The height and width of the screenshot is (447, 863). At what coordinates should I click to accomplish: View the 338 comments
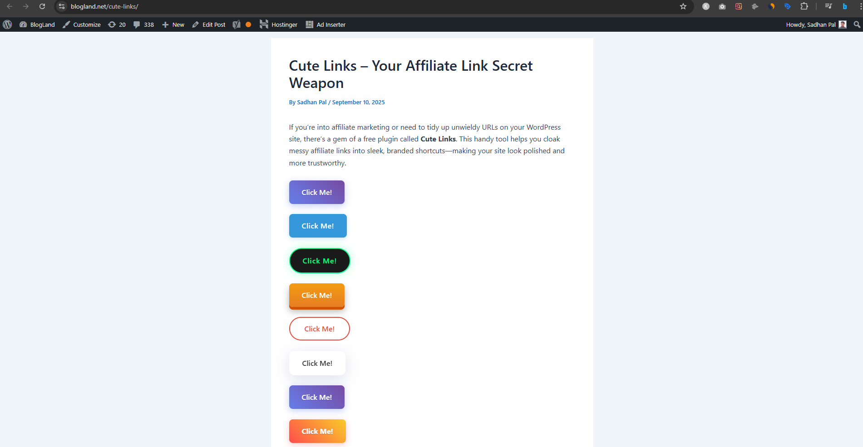tap(143, 24)
